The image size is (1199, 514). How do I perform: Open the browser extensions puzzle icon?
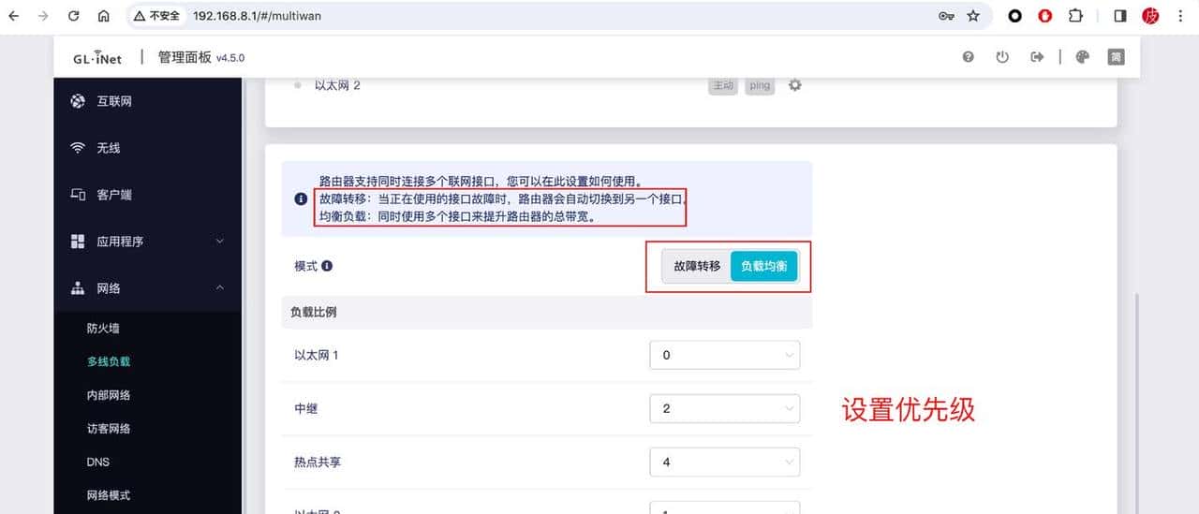click(x=1075, y=16)
